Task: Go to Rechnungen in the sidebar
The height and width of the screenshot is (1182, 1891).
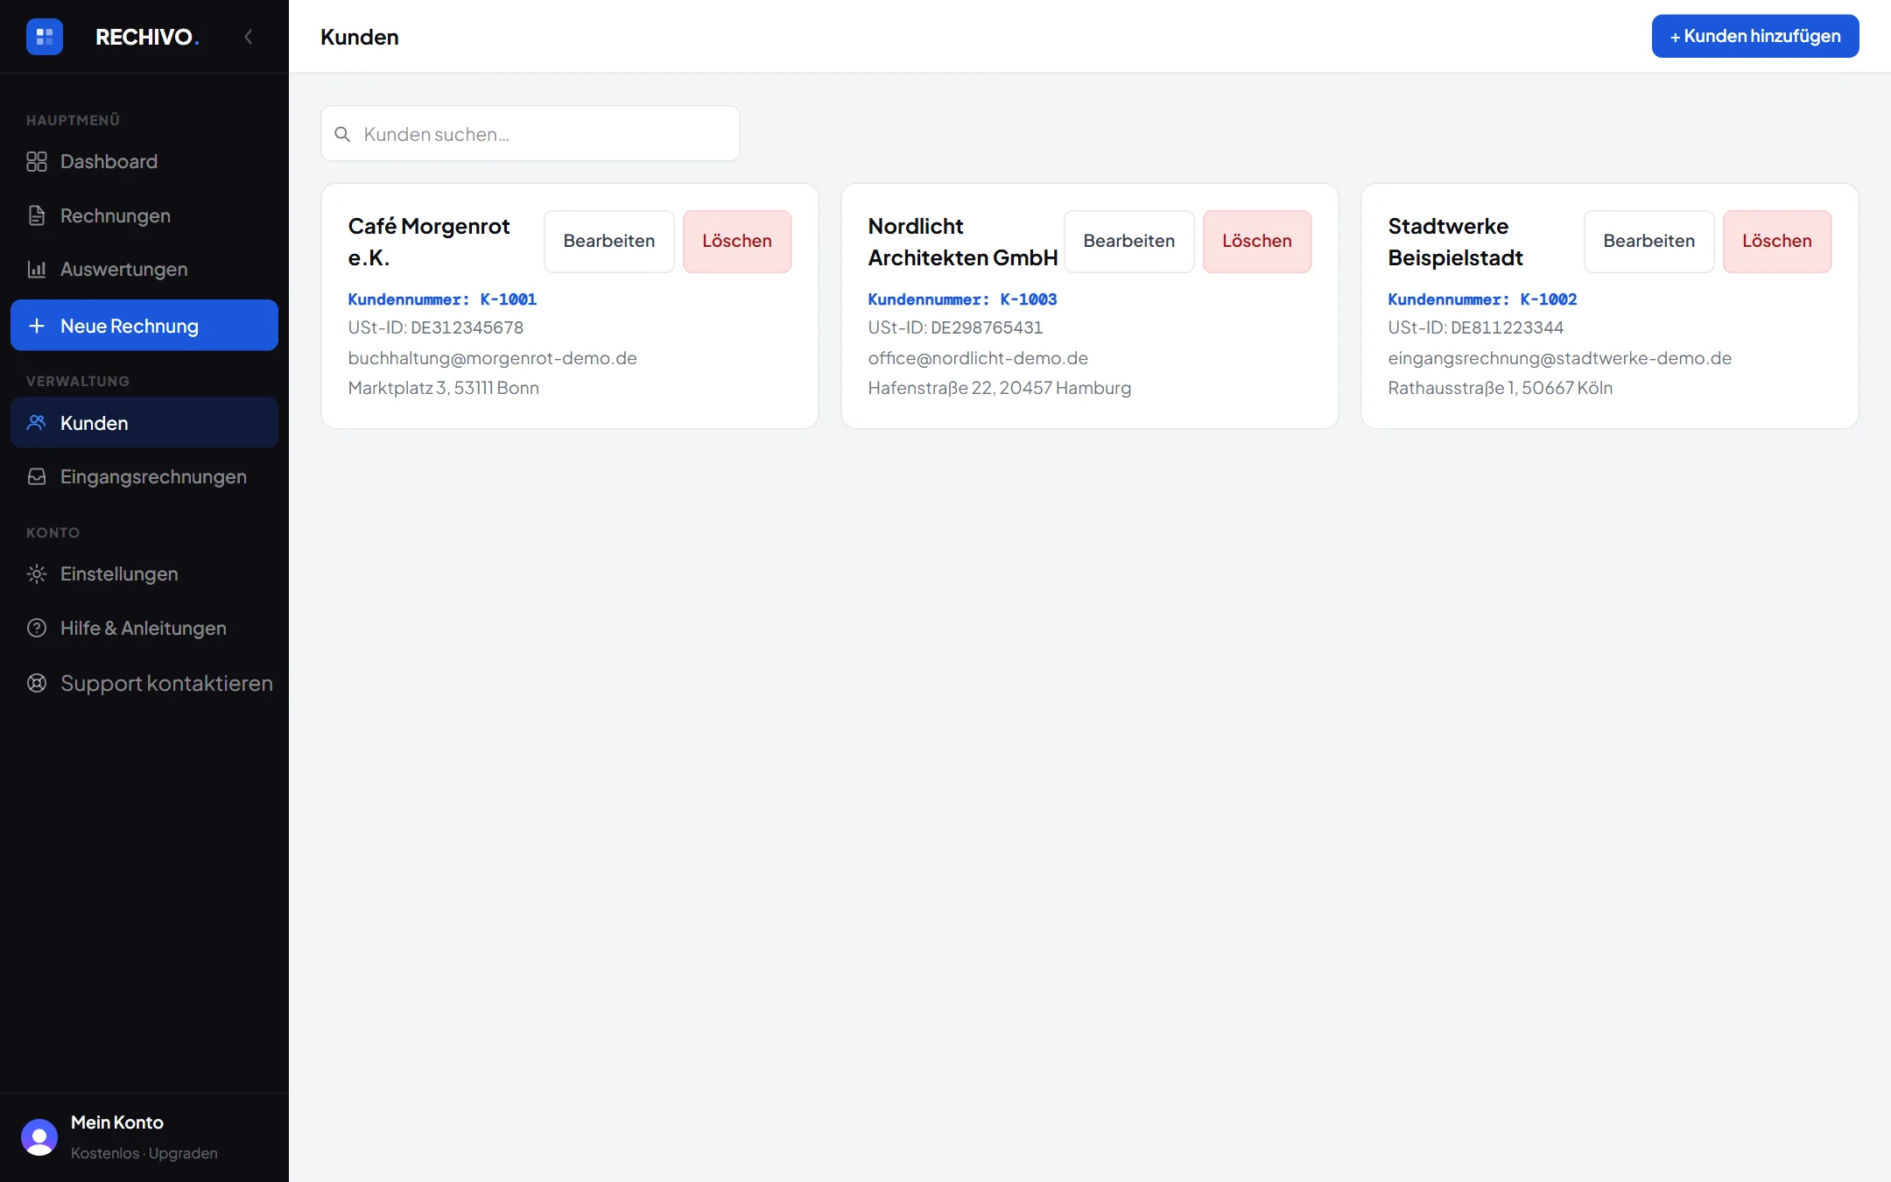Action: point(144,215)
